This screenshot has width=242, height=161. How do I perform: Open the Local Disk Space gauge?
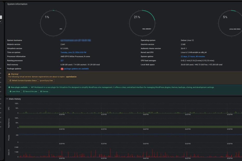click(x=231, y=23)
